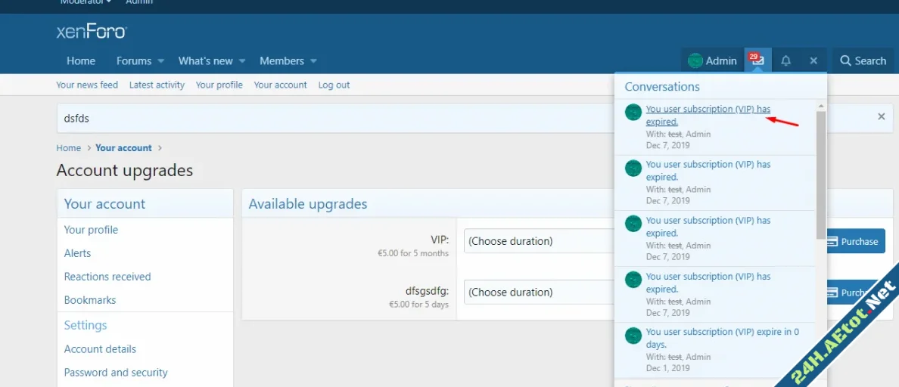Viewport: 899px width, 387px height.
Task: Expand the Forums dropdown arrow
Action: tap(160, 61)
